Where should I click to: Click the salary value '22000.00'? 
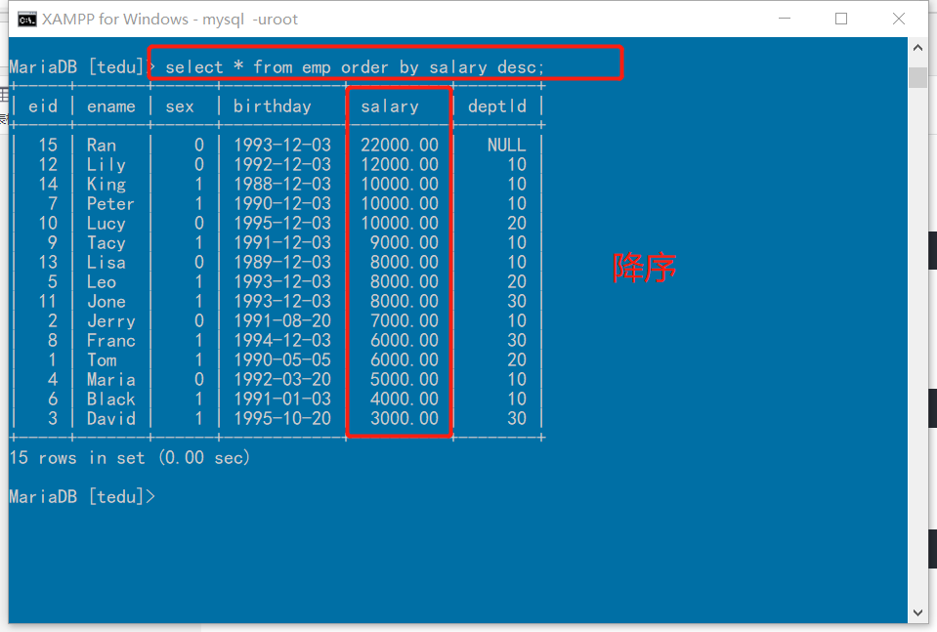400,146
